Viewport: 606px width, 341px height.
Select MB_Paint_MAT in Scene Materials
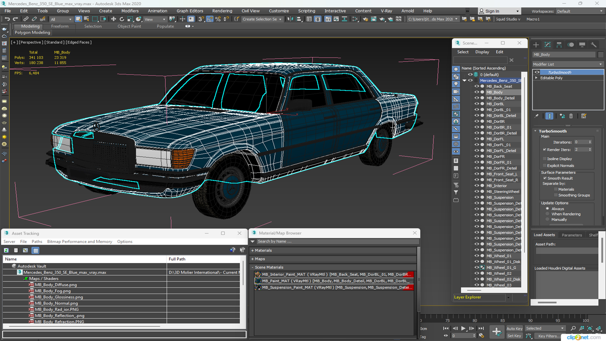pyautogui.click(x=334, y=281)
